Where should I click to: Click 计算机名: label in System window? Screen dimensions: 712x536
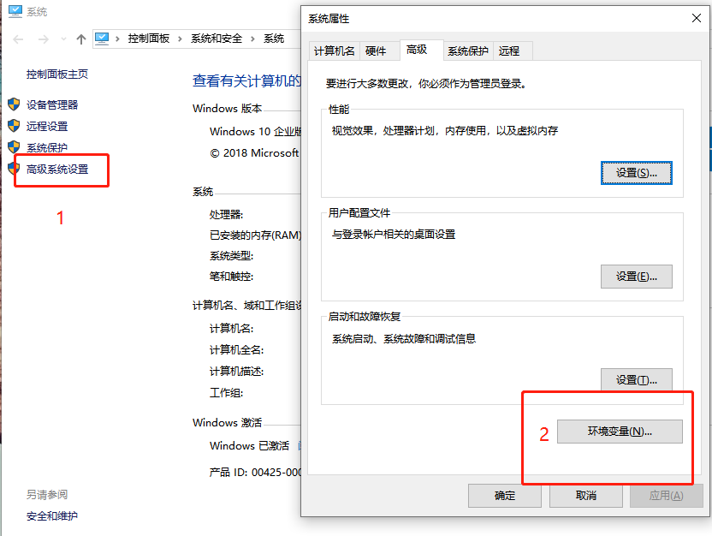click(231, 329)
